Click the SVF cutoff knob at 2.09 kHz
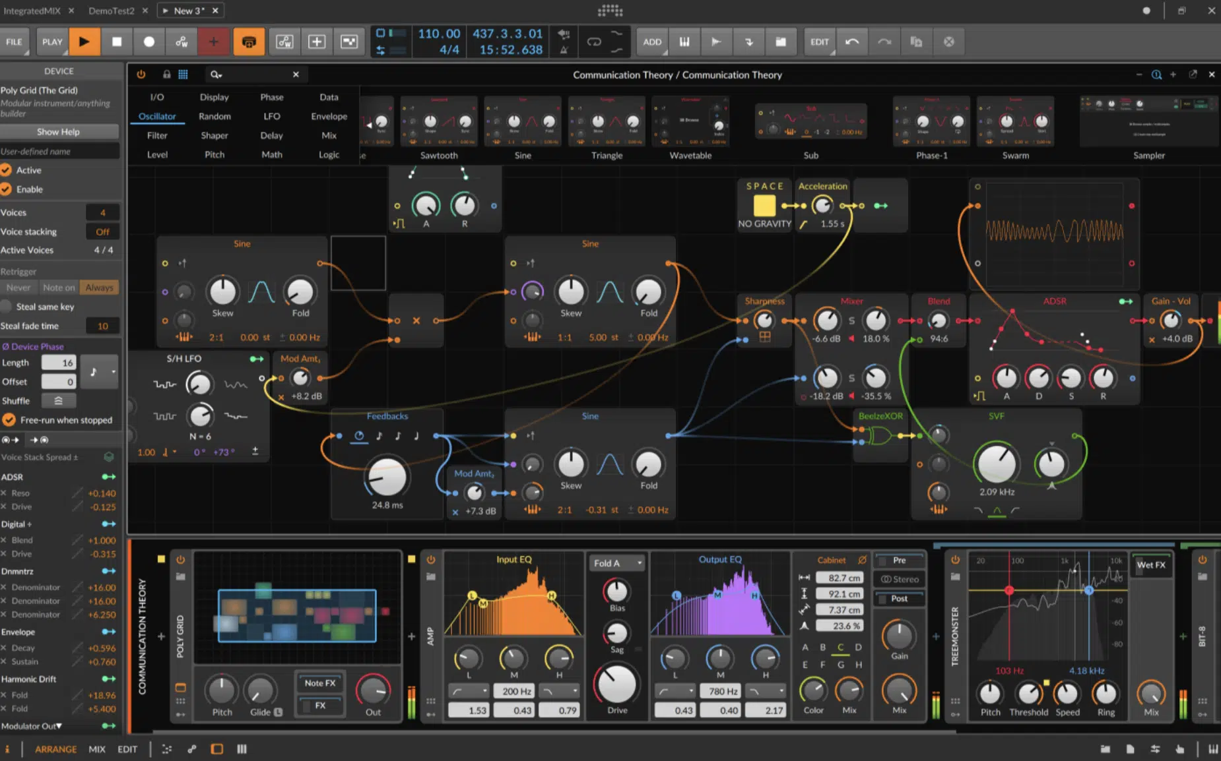Viewport: 1221px width, 761px height. 997,463
